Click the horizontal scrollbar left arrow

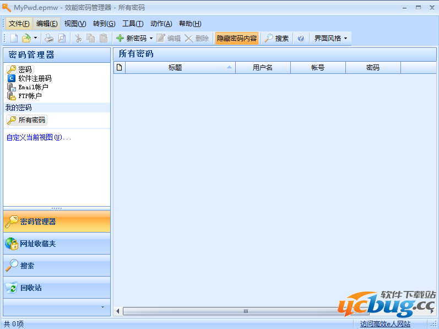[118, 311]
